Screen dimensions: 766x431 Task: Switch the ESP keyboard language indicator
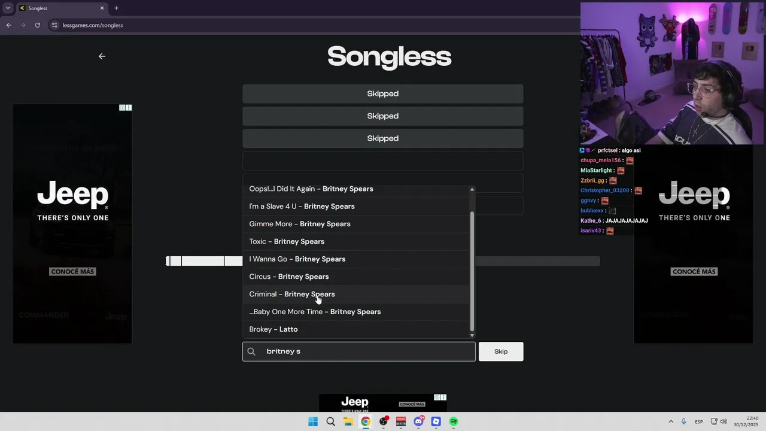coord(699,422)
